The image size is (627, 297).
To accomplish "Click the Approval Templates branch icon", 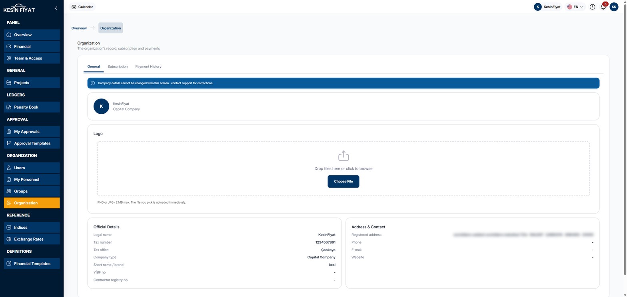I will pyautogui.click(x=9, y=143).
